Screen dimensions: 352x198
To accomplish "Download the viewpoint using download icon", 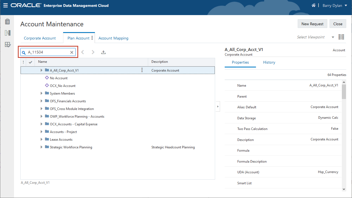I will pos(103,52).
